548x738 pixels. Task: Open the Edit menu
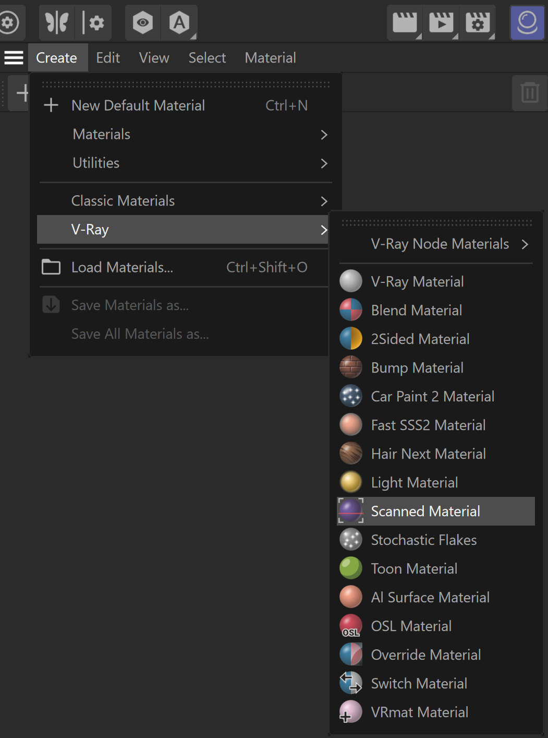(x=108, y=57)
